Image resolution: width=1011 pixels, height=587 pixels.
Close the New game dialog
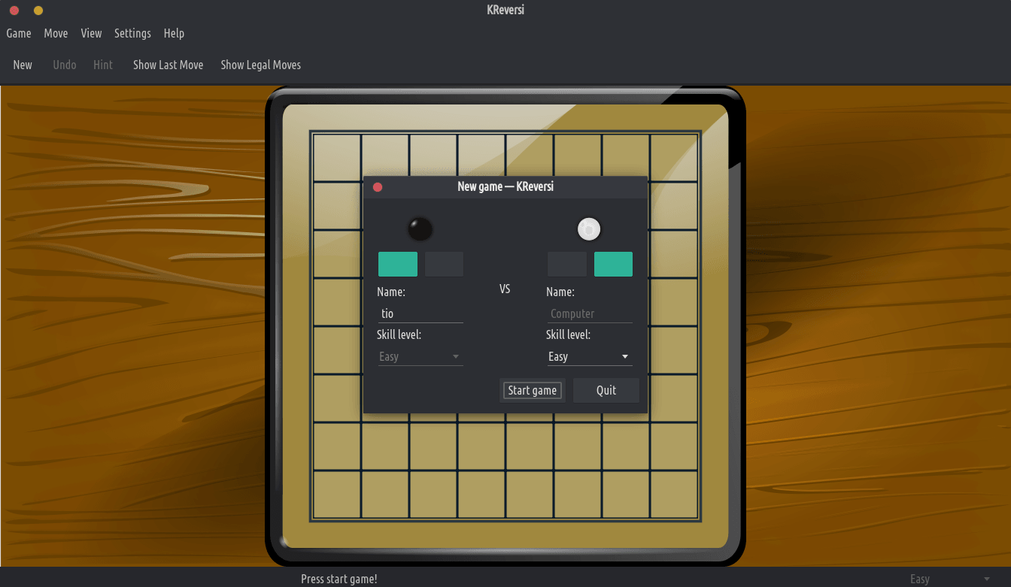pyautogui.click(x=378, y=187)
